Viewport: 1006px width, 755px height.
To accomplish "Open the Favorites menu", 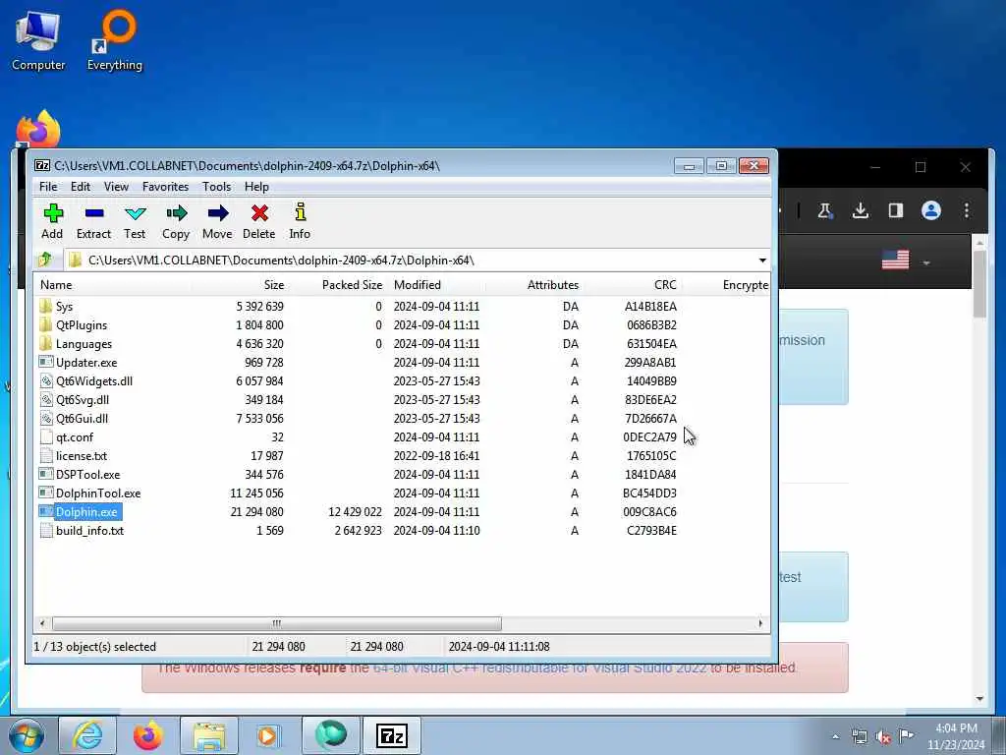I will coord(165,187).
